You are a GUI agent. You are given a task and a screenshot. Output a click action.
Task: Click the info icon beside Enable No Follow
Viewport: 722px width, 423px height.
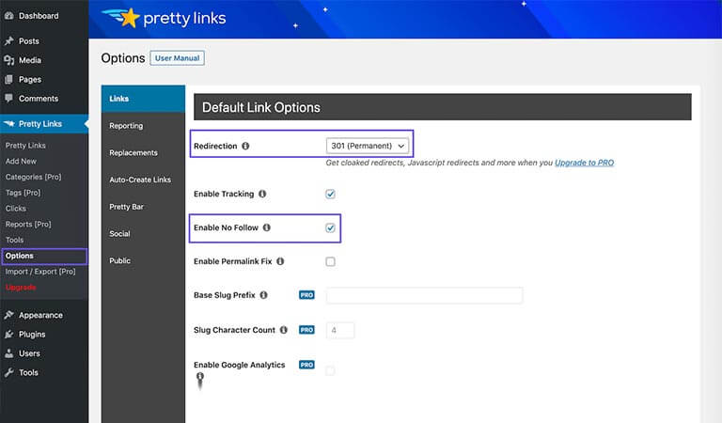(x=267, y=227)
